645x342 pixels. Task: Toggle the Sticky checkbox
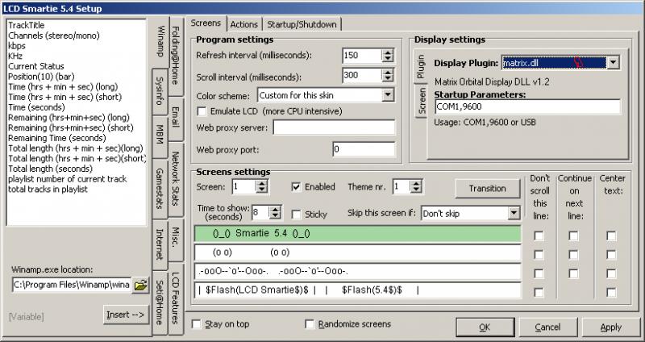[297, 215]
